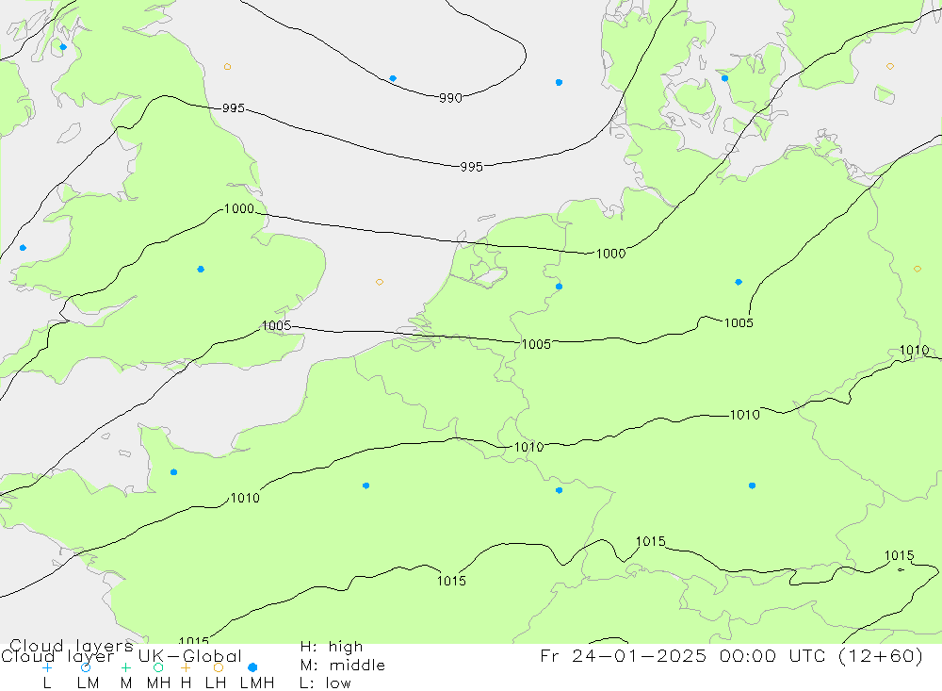The width and height of the screenshot is (942, 691).
Task: Click the 'MH' legend label
Action: tap(158, 683)
